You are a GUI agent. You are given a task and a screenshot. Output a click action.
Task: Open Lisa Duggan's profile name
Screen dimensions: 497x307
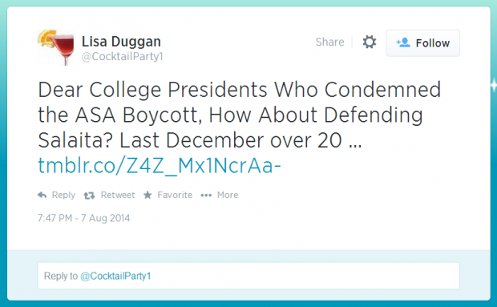(x=121, y=42)
